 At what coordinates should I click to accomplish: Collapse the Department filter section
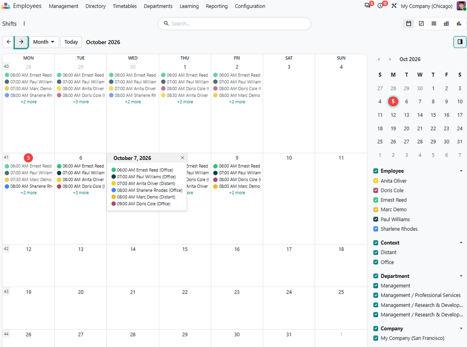point(461,276)
